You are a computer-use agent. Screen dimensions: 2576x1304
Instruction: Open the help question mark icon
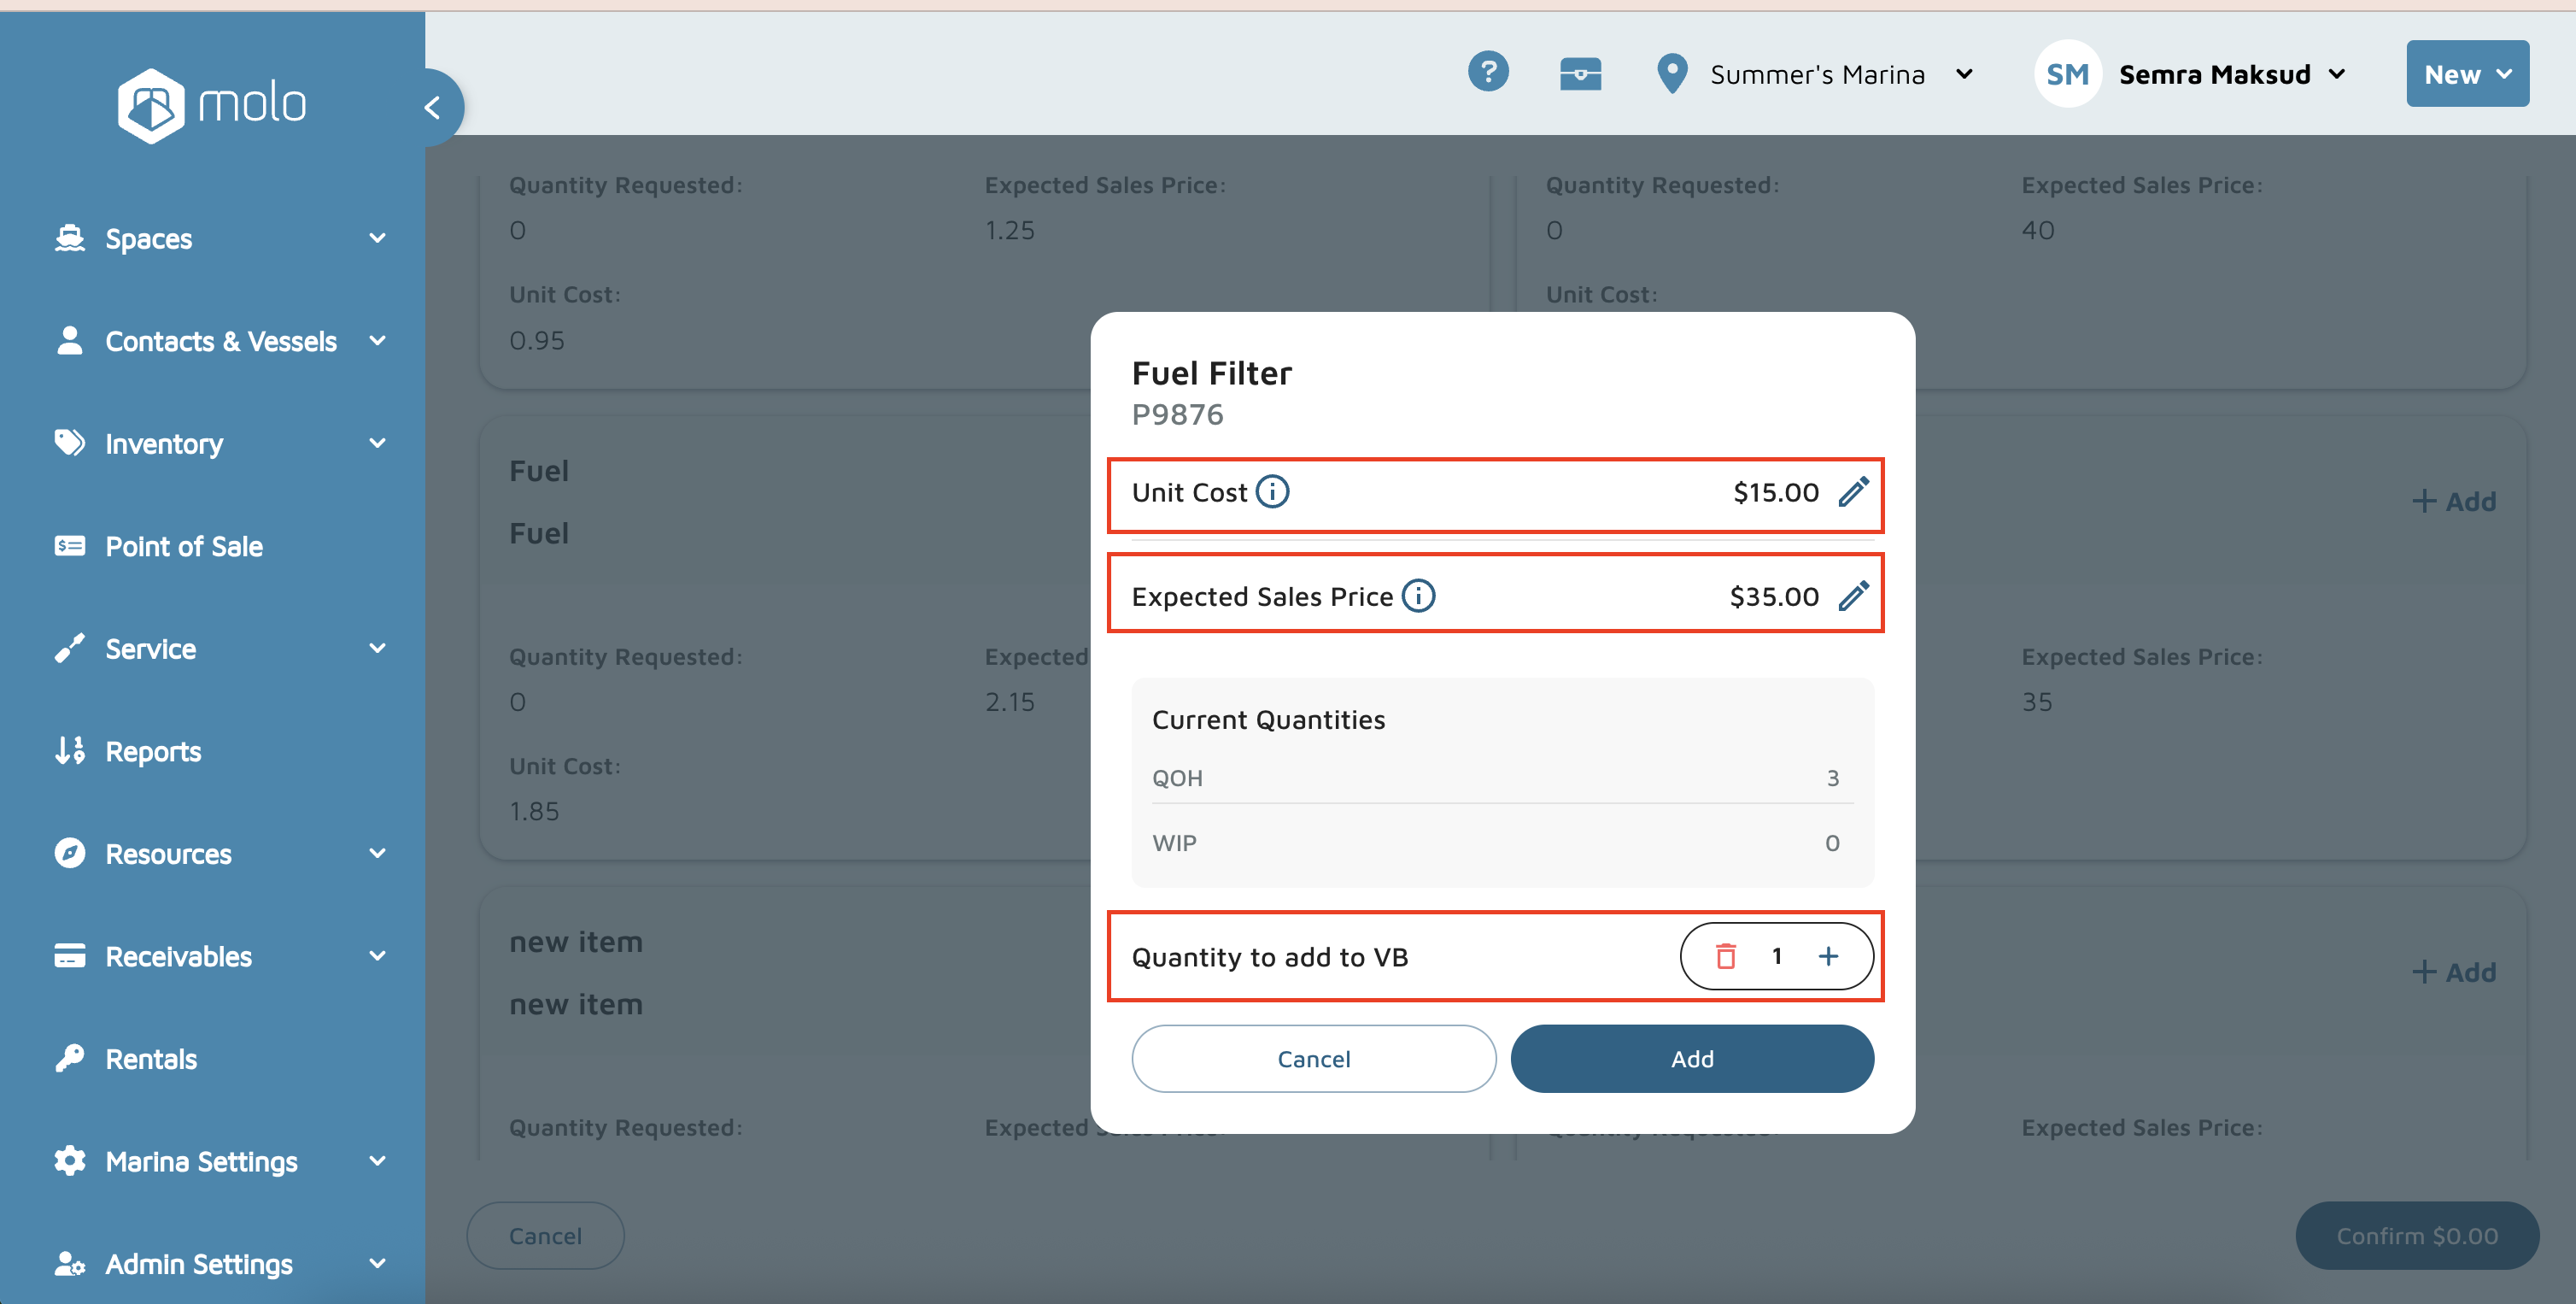[1488, 72]
